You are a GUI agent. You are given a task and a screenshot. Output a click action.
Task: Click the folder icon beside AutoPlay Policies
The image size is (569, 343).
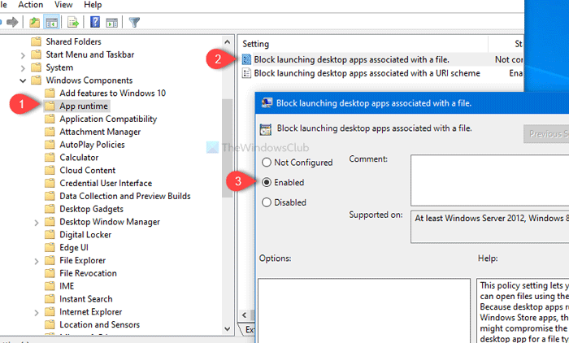pos(50,145)
